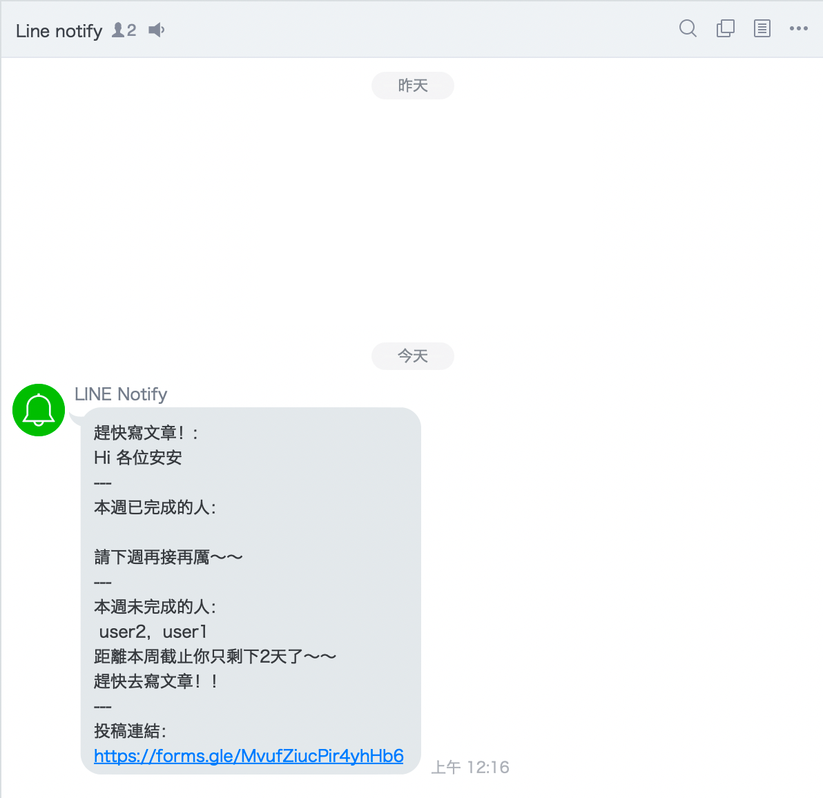The width and height of the screenshot is (823, 798).
Task: Click the 'Hi 各位安安' greeting line
Action: click(137, 458)
